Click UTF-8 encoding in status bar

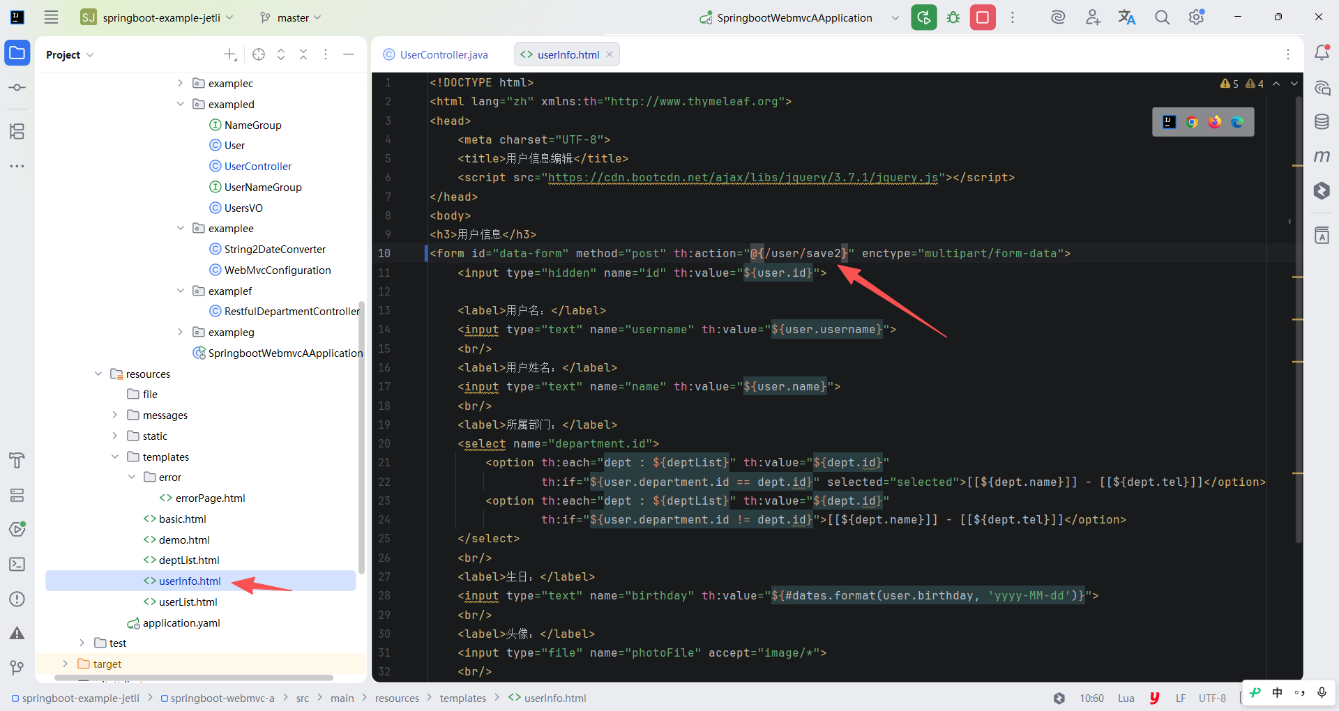point(1212,698)
